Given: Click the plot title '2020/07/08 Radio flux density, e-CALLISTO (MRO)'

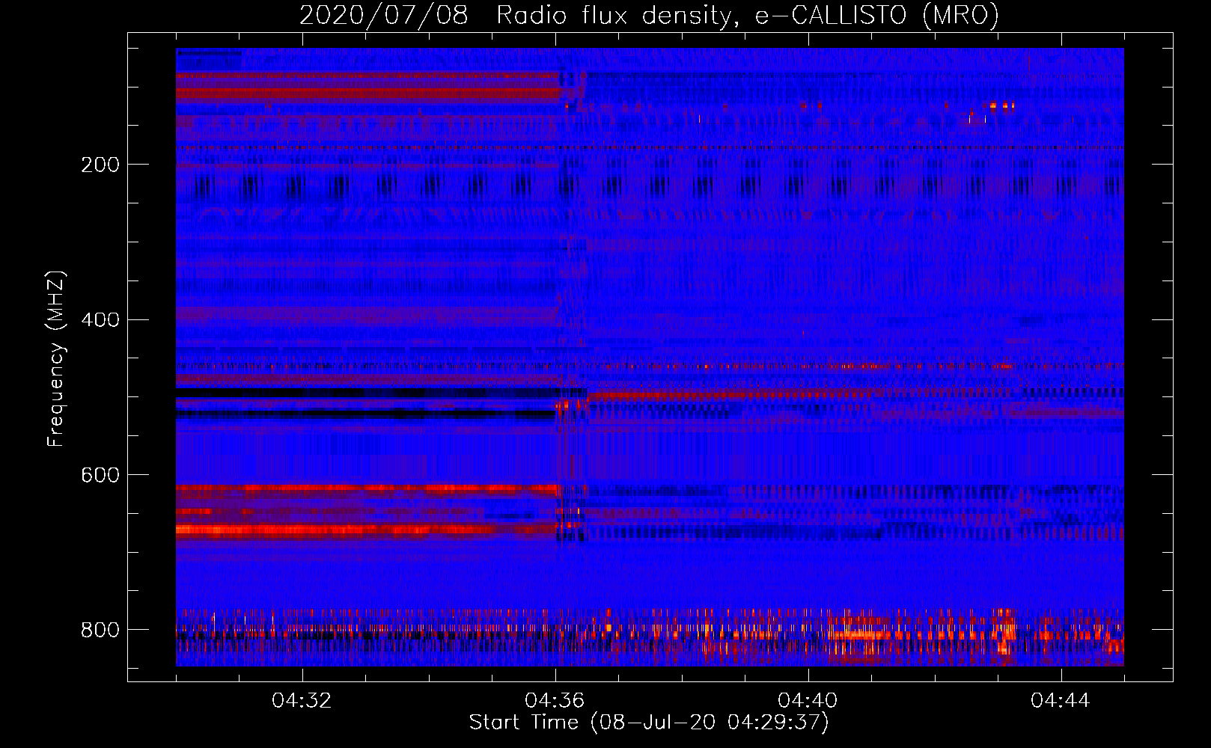Looking at the screenshot, I should point(650,15).
